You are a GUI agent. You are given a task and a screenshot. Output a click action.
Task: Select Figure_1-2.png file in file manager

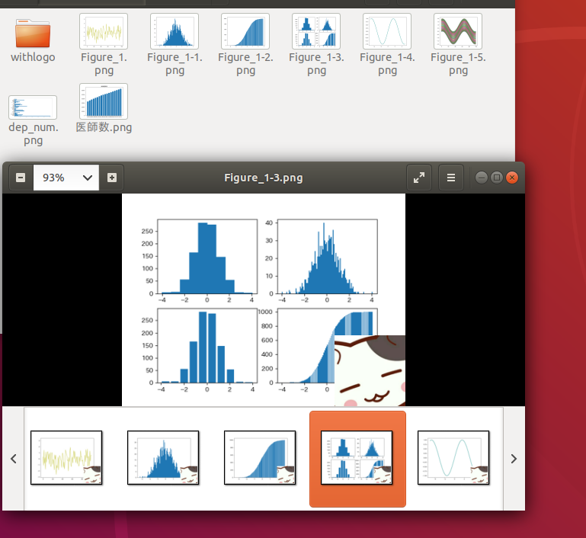(245, 45)
